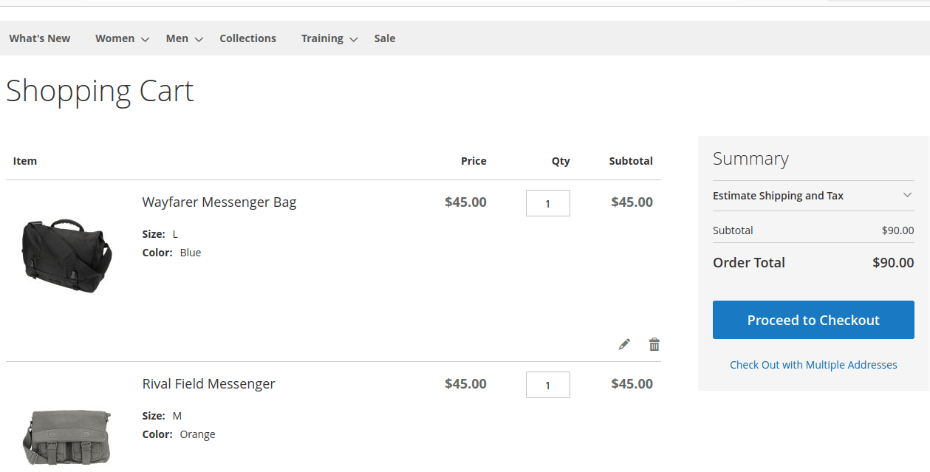The height and width of the screenshot is (472, 930).
Task: Check Out with Multiple Addresses
Action: 813,364
